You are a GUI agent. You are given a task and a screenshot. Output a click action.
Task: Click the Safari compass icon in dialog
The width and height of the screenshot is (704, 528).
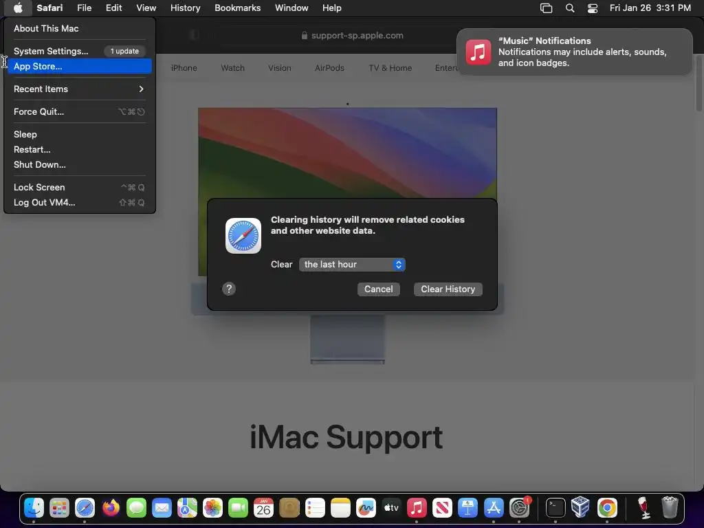coord(243,236)
